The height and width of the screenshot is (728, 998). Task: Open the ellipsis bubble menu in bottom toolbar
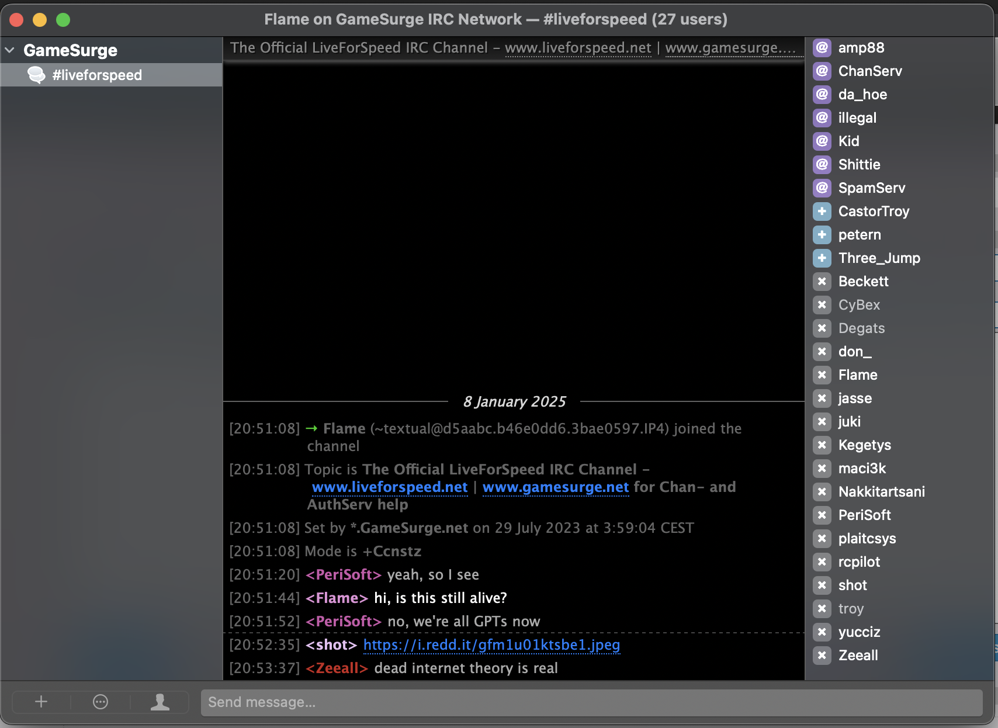(101, 702)
